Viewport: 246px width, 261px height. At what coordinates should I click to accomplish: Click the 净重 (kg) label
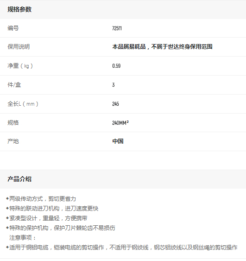pos(20,66)
